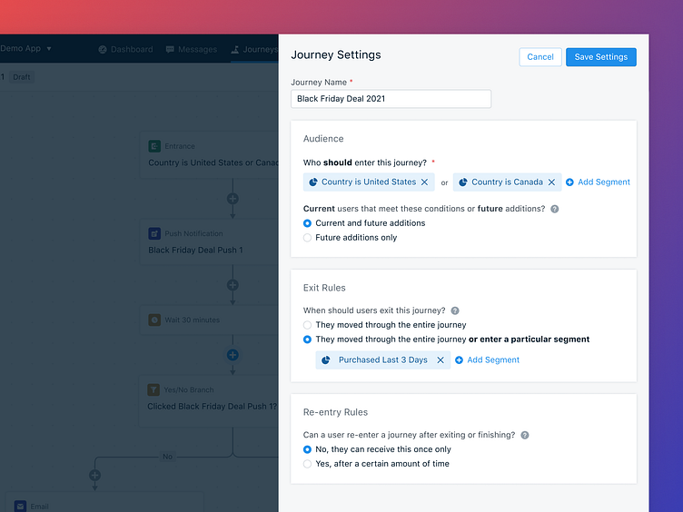683x512 pixels.
Task: Open the Dashboard tab
Action: [125, 50]
